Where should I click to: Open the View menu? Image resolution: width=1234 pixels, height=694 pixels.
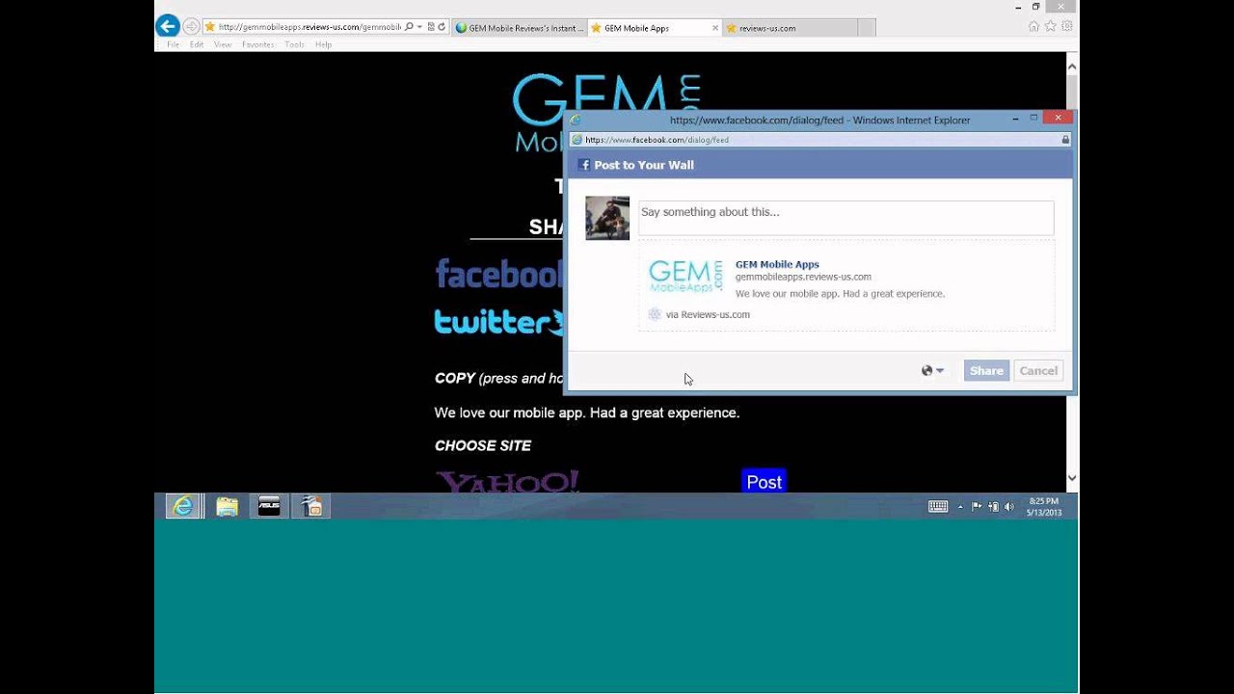223,44
